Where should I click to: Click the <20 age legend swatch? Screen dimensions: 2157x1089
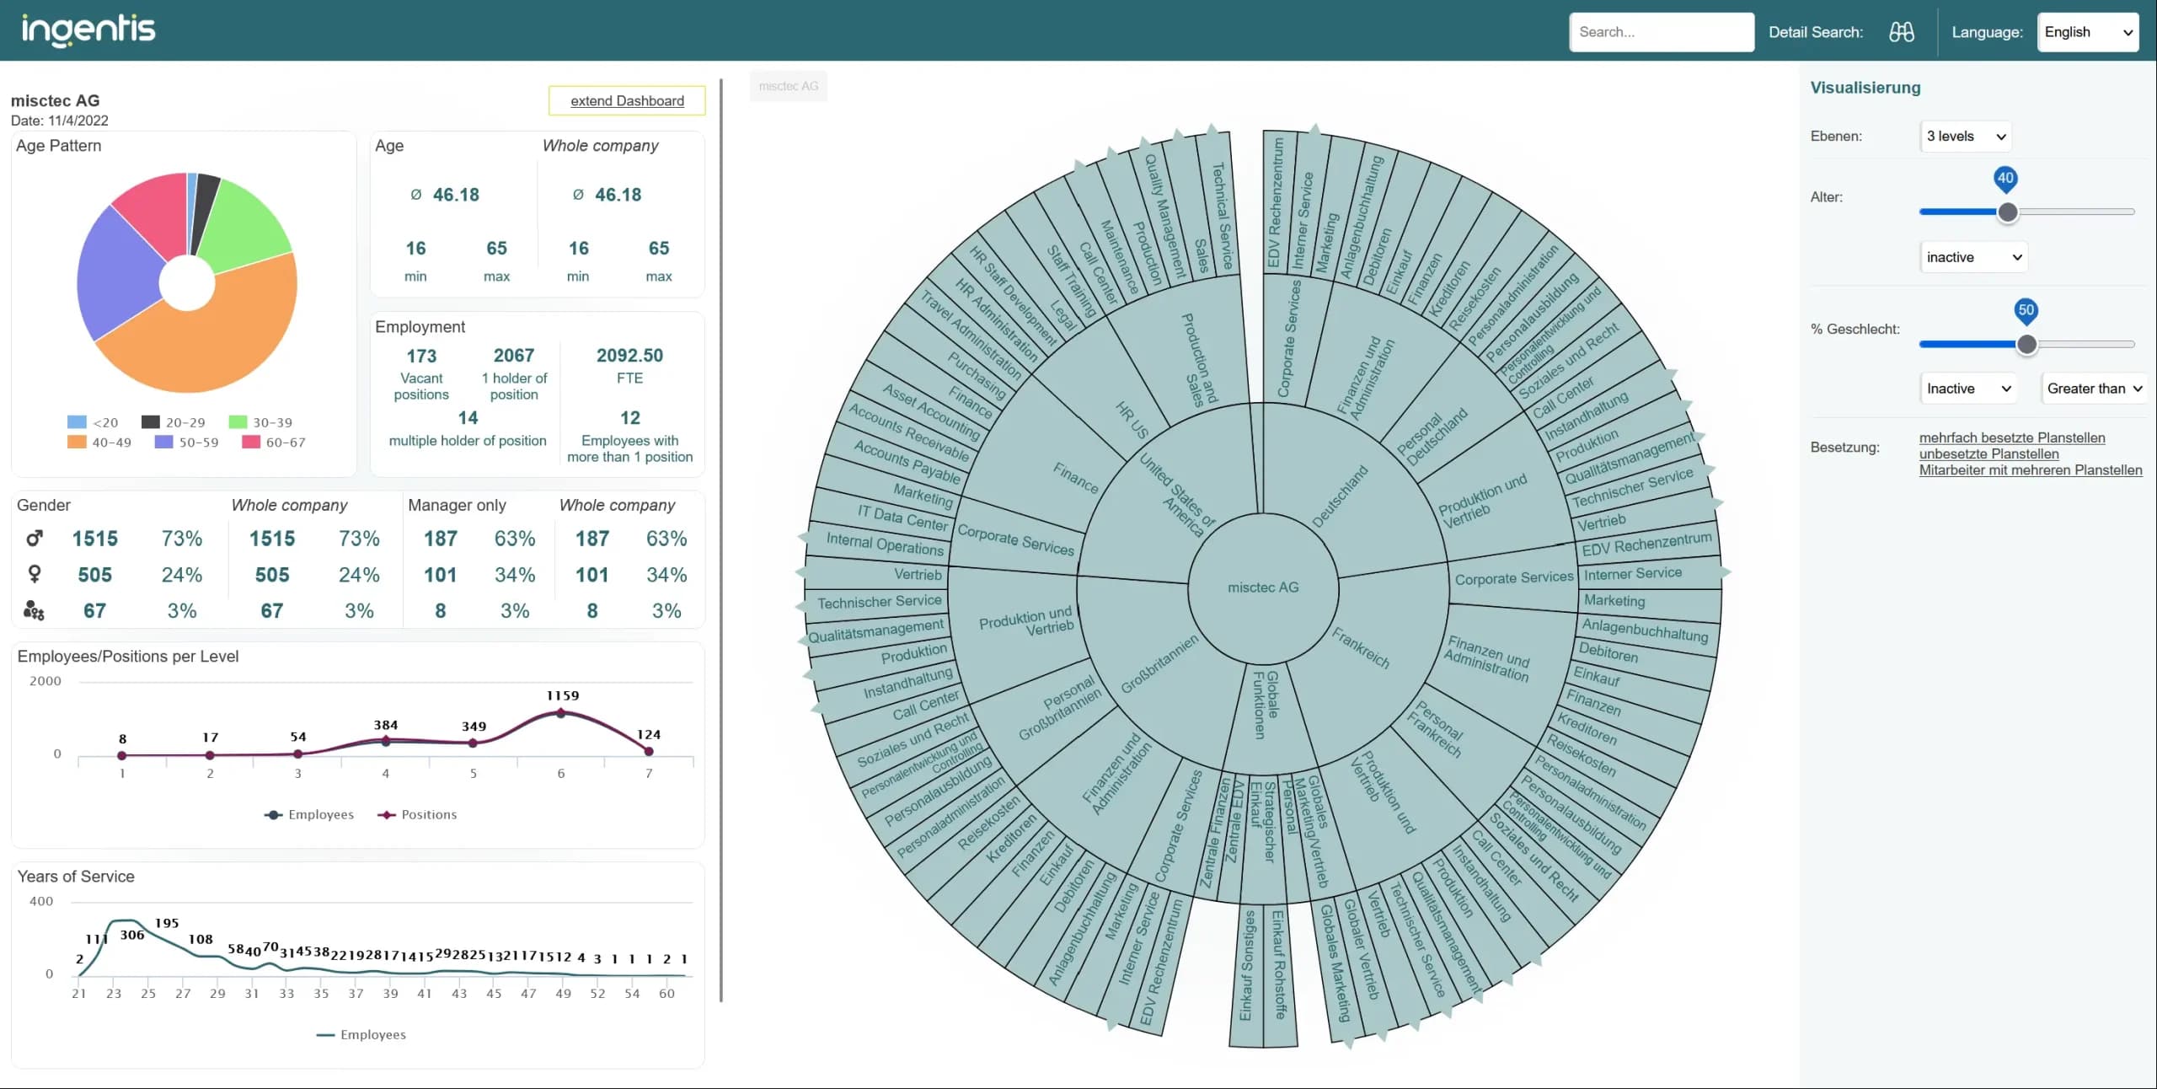pyautogui.click(x=77, y=421)
